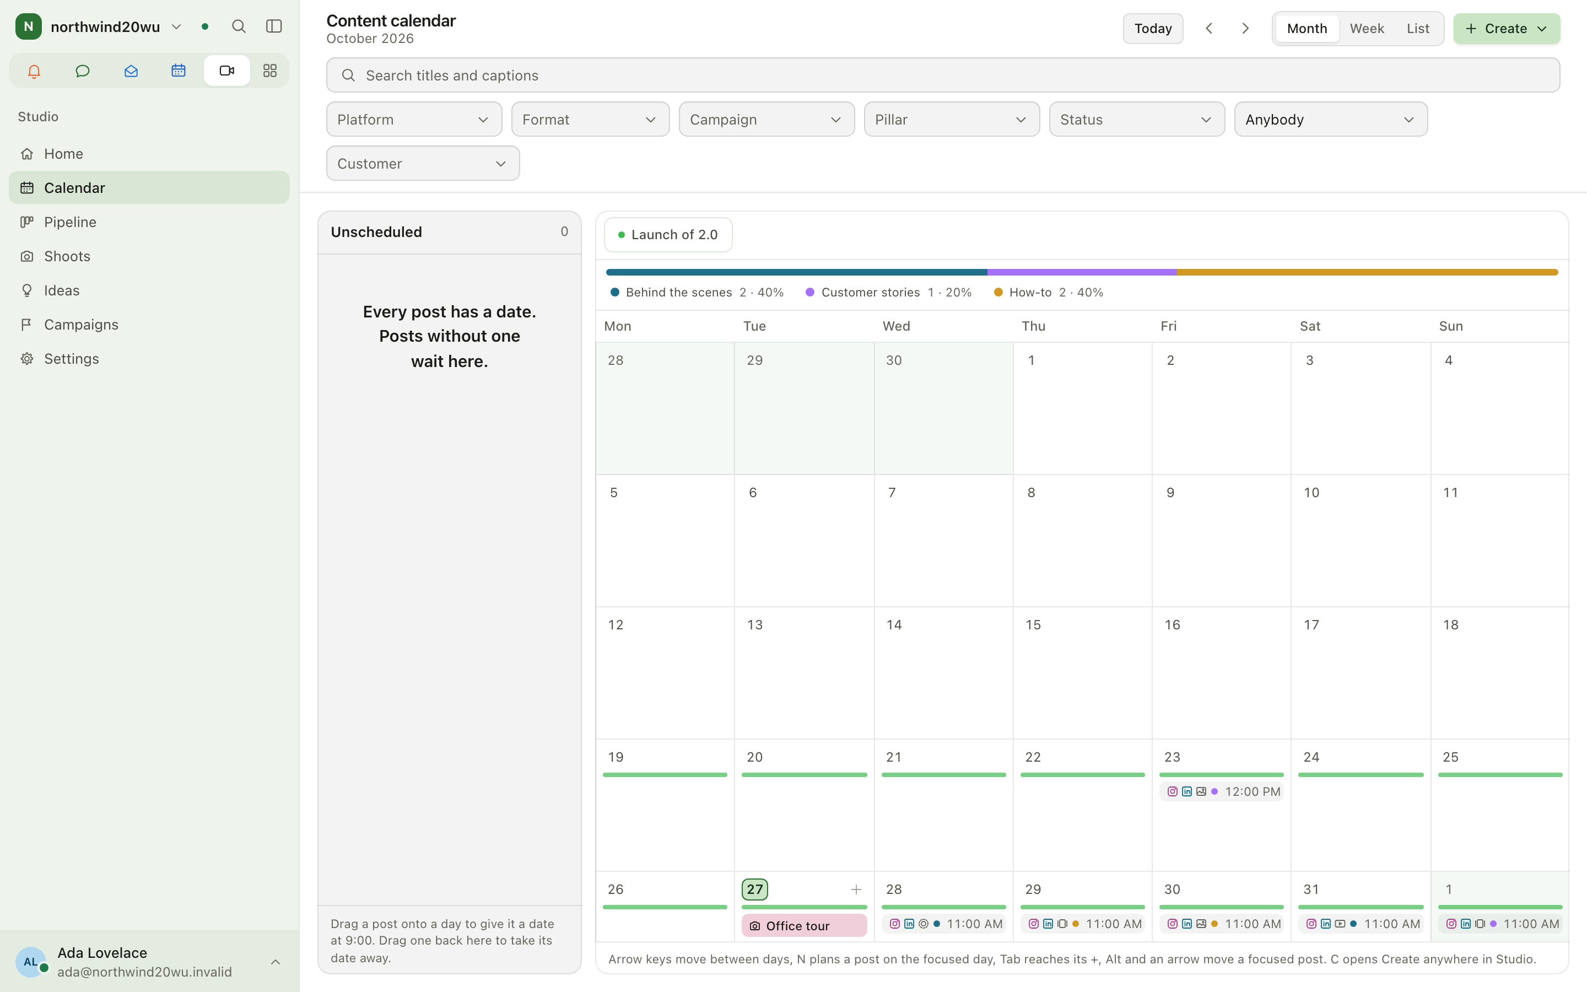Open Settings in Studio sidebar

tap(149, 358)
